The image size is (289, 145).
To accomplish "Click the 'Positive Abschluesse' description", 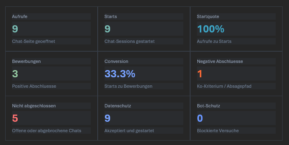I will point(34,86).
